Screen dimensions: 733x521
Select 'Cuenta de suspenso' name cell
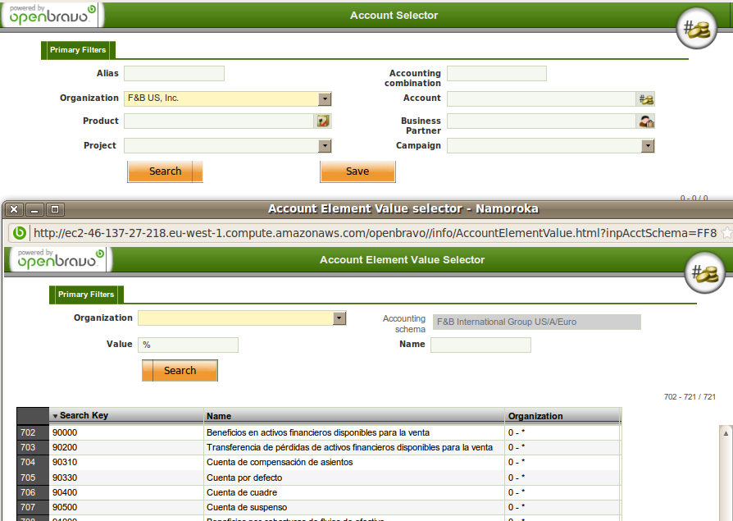pyautogui.click(x=354, y=507)
